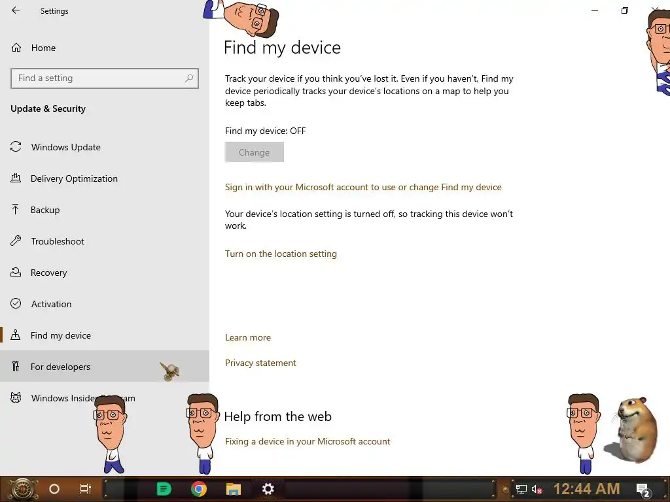
Task: Open the Recovery section
Action: tap(104, 273)
